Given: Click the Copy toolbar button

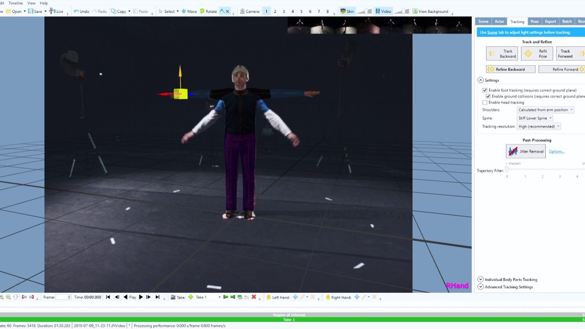Looking at the screenshot, I should (118, 11).
